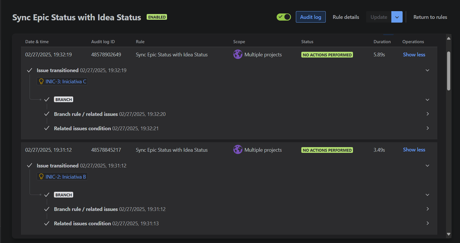The height and width of the screenshot is (243, 460).
Task: Click the checkmark beside Related issues condition 19:32:21
Action: (x=47, y=128)
